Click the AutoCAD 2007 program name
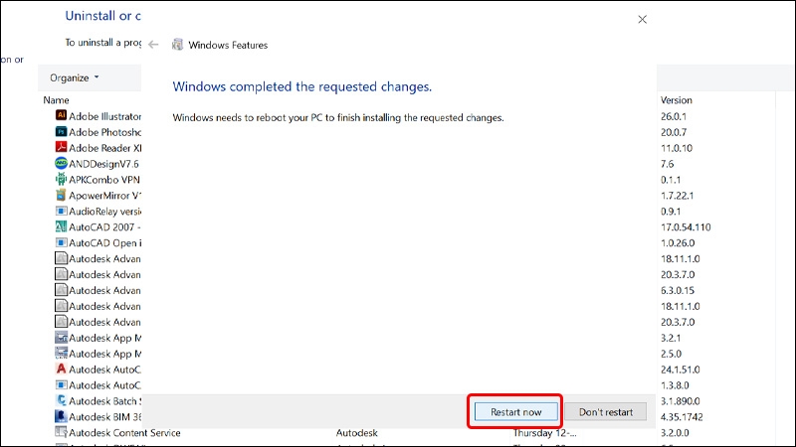796x447 pixels. 105,227
